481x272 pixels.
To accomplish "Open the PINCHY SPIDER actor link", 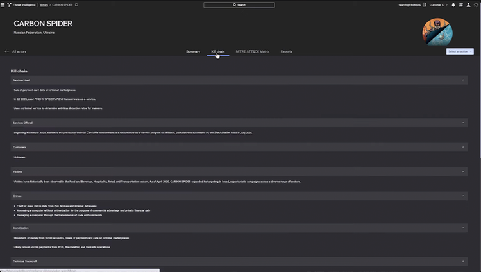I will (x=45, y=99).
